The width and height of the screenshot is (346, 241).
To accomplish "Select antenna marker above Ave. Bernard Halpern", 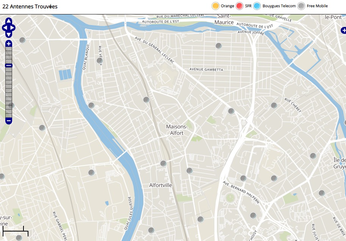I will click(243, 178).
